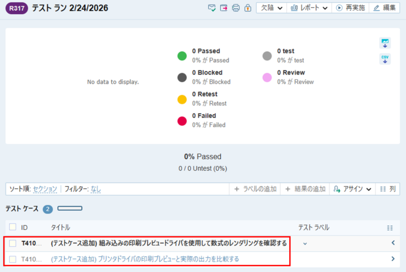The image size is (406, 272).
Task: Click 結果の追加 in the toolbar
Action: click(x=305, y=189)
